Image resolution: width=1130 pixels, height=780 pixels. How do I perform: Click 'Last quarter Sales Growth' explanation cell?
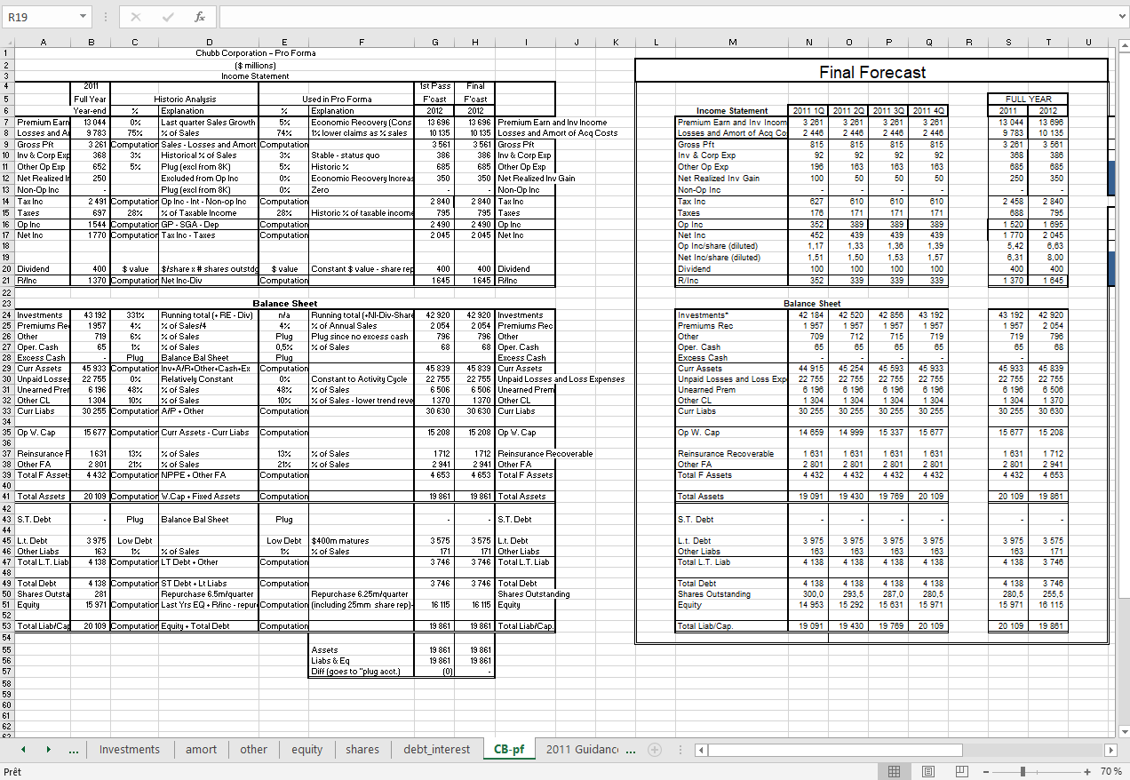(x=209, y=123)
